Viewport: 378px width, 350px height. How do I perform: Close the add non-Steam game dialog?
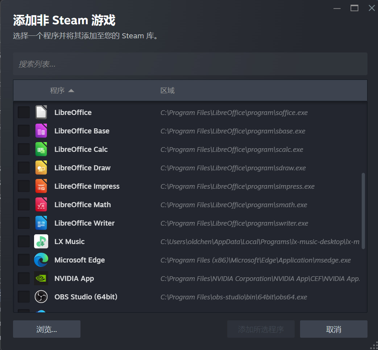click(x=371, y=8)
